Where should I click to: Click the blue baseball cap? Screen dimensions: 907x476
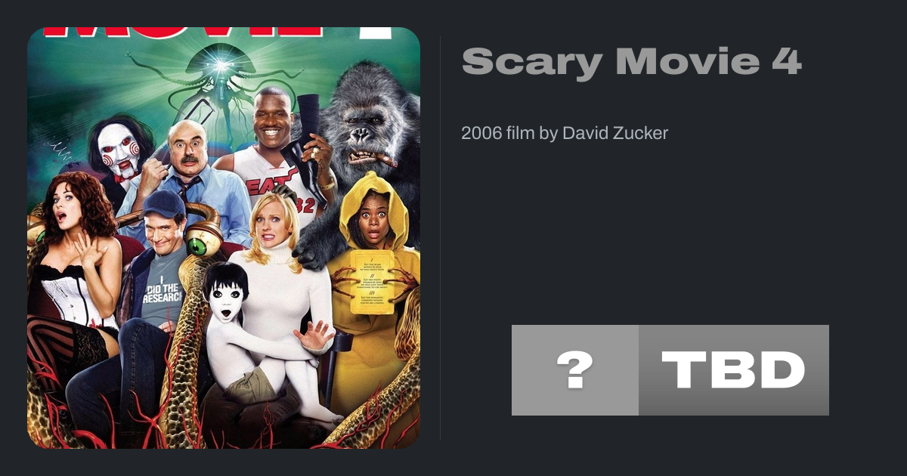point(163,204)
